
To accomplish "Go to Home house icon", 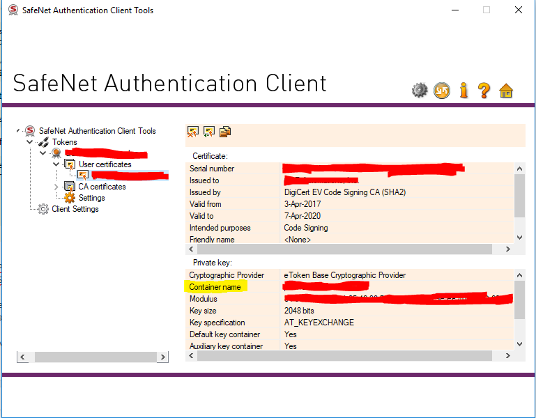I will [x=506, y=91].
